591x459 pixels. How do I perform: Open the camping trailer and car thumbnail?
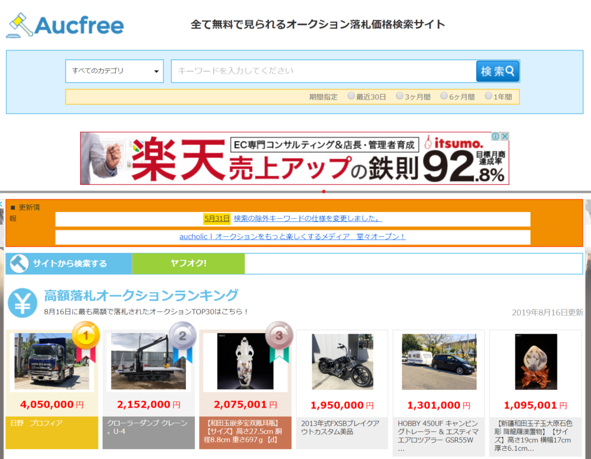[439, 361]
